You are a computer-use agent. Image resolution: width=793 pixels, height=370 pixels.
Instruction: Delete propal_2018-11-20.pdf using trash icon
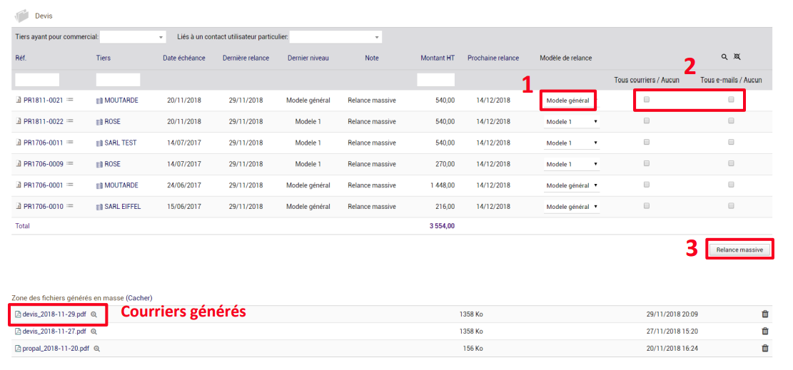pyautogui.click(x=765, y=349)
